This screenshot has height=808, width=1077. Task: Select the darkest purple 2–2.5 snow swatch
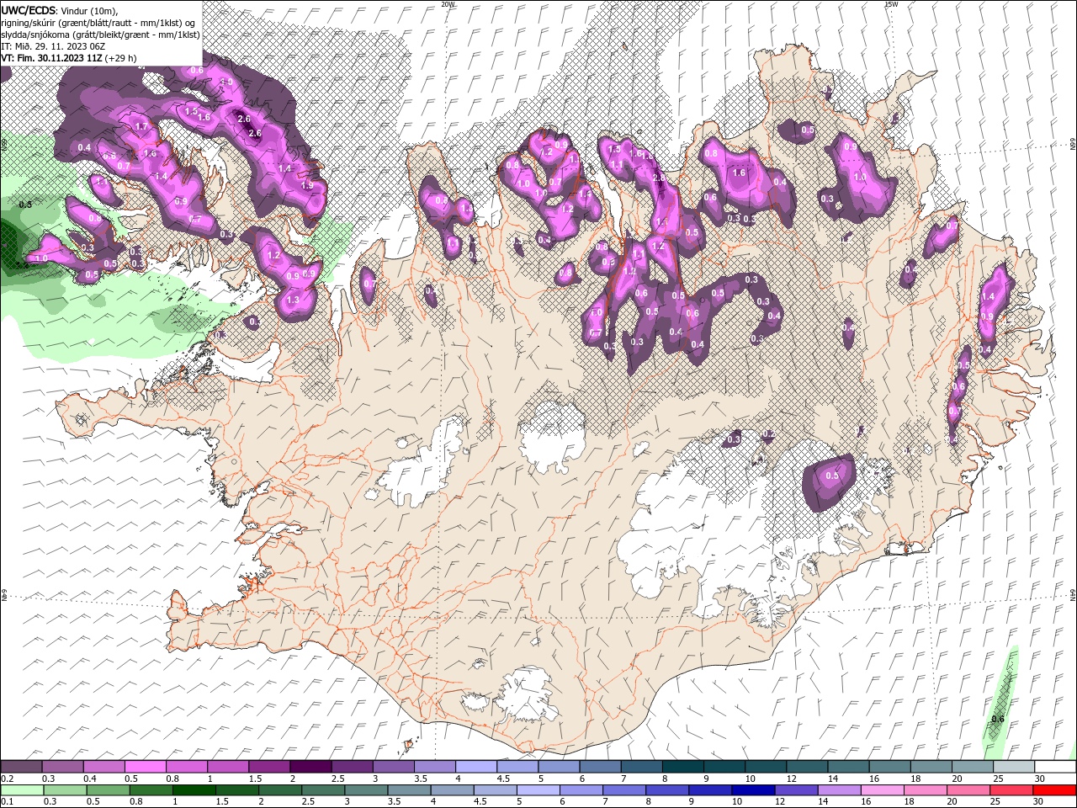coord(310,767)
